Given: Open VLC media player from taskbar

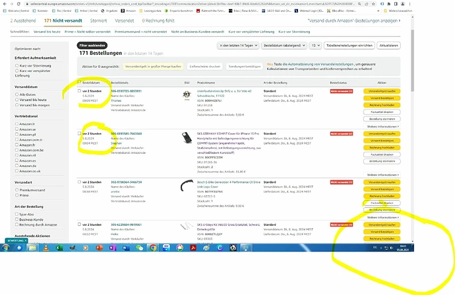Looking at the screenshot, I should click(45, 247).
